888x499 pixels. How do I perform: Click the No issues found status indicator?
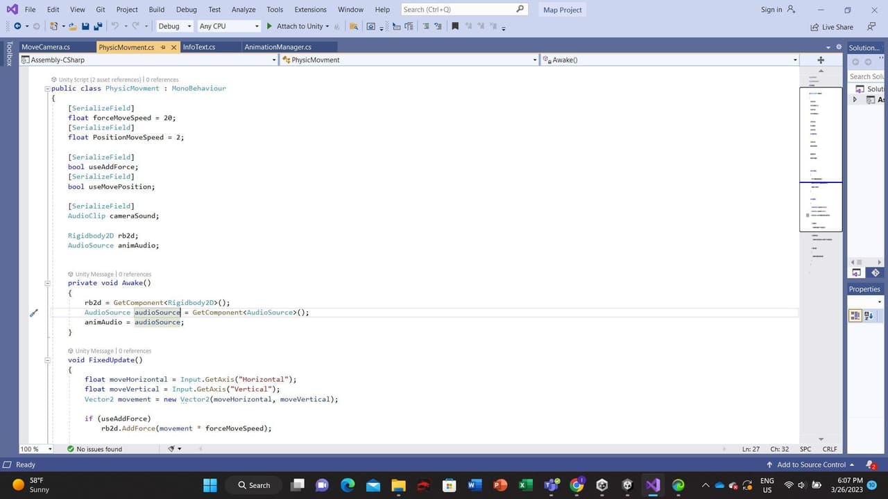tap(94, 449)
